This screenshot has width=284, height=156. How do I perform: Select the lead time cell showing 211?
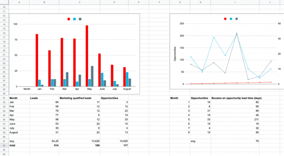235,119
